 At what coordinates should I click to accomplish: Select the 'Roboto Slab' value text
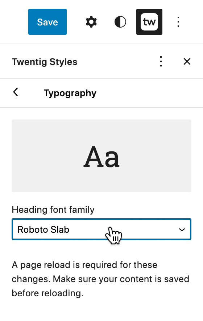[x=43, y=229]
